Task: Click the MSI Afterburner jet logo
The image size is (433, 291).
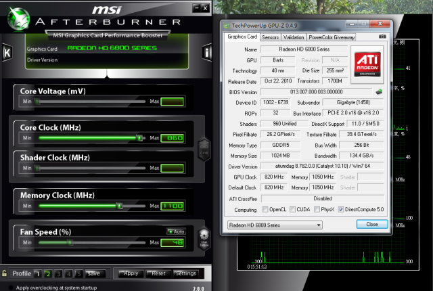Action: click(x=18, y=18)
